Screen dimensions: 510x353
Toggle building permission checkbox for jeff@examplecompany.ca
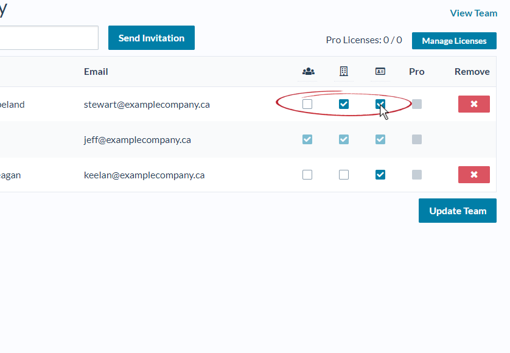pyautogui.click(x=344, y=139)
